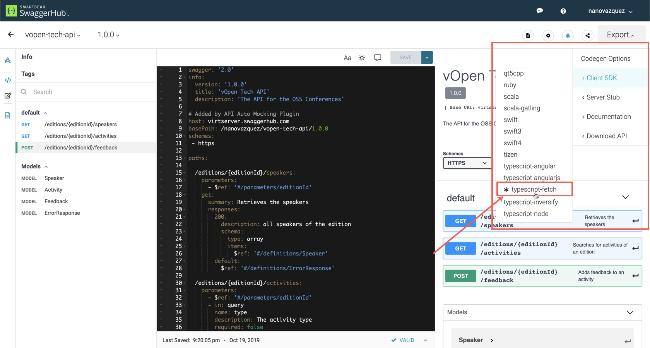The width and height of the screenshot is (650, 348).
Task: Select Server Stub in export menu
Action: point(610,97)
